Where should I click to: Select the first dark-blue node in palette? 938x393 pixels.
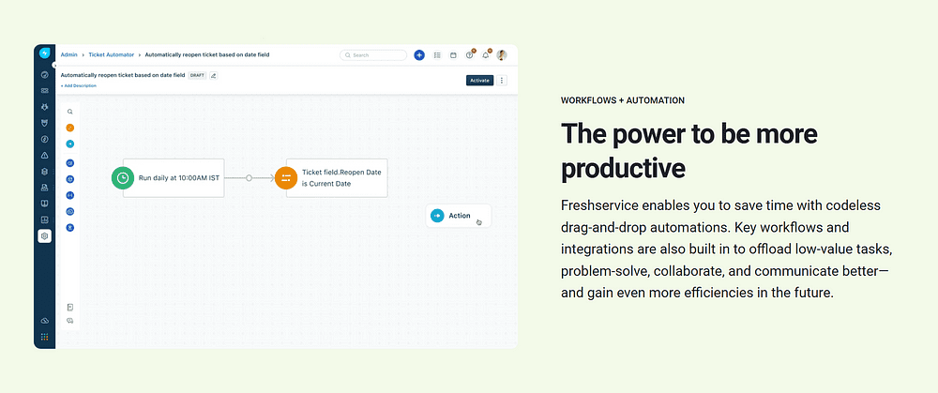(x=70, y=162)
